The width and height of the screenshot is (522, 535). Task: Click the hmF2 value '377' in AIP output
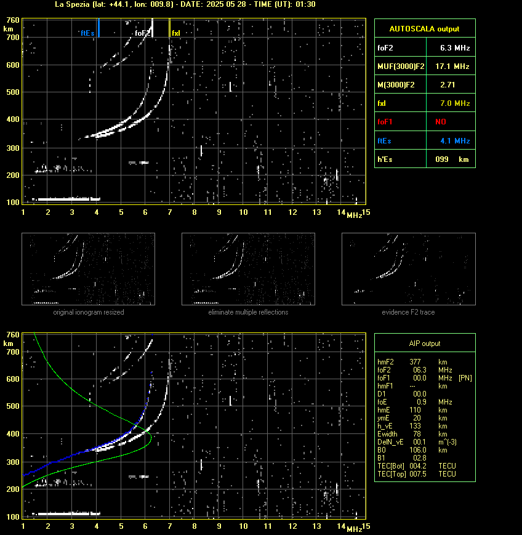tap(415, 362)
